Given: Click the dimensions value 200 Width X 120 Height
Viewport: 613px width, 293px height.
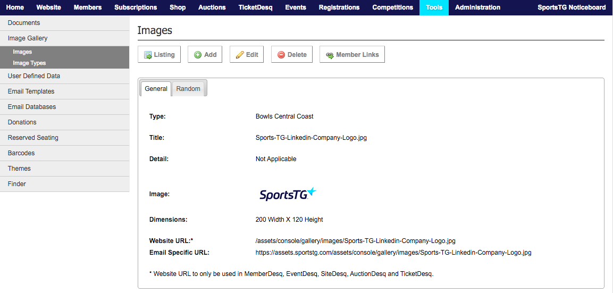Looking at the screenshot, I should (289, 220).
